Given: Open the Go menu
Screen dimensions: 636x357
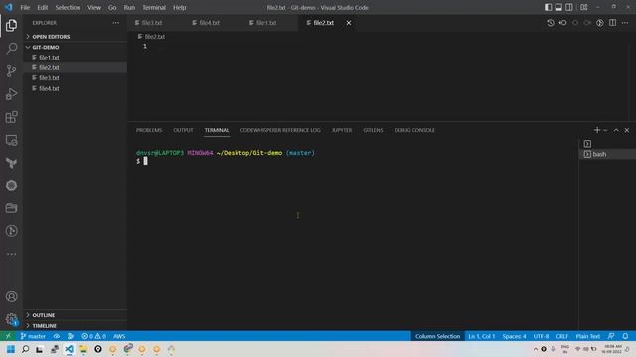Looking at the screenshot, I should [x=112, y=7].
